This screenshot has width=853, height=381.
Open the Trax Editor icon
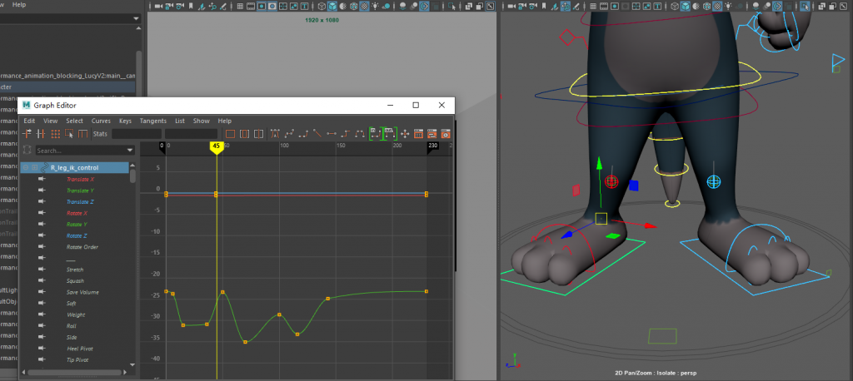point(432,134)
